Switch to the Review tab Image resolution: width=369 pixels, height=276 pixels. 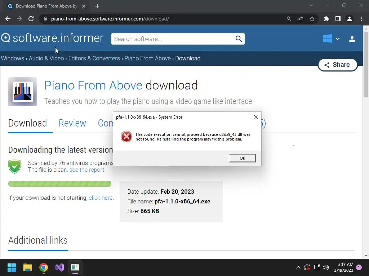click(72, 123)
